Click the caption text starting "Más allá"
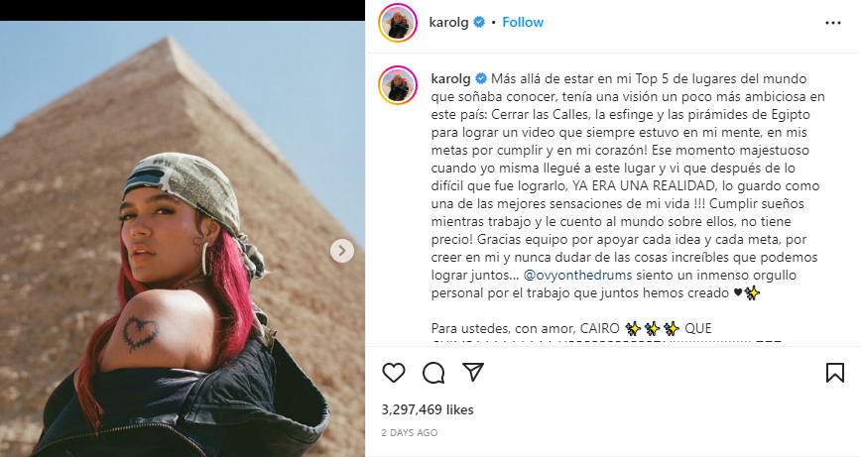 (x=628, y=185)
